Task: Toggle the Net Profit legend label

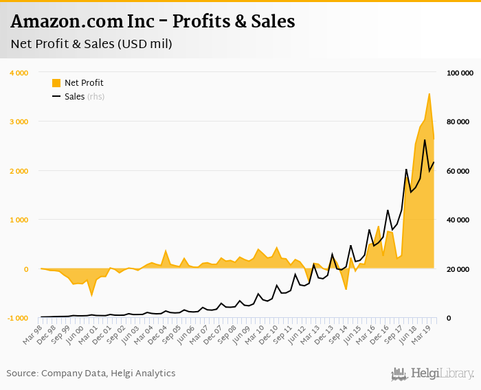Action: (84, 83)
